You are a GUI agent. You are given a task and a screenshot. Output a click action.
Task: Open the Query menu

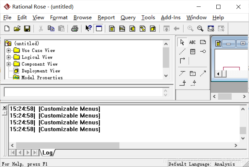(128, 17)
